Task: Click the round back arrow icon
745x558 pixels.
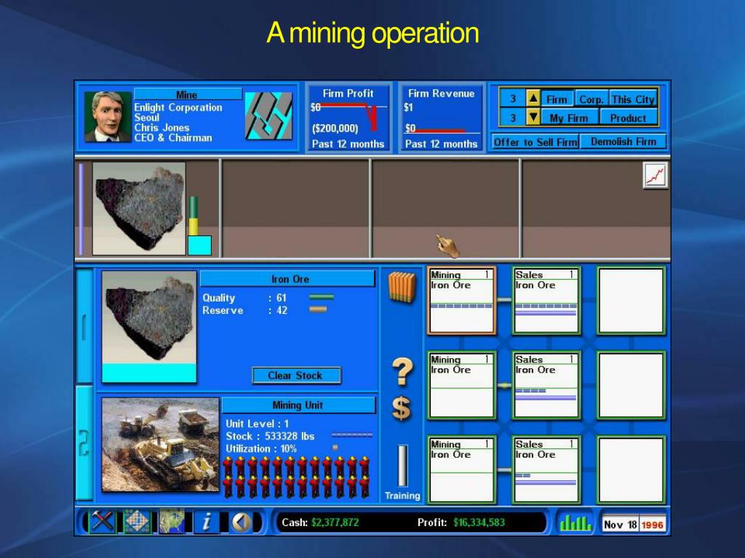Action: (242, 522)
